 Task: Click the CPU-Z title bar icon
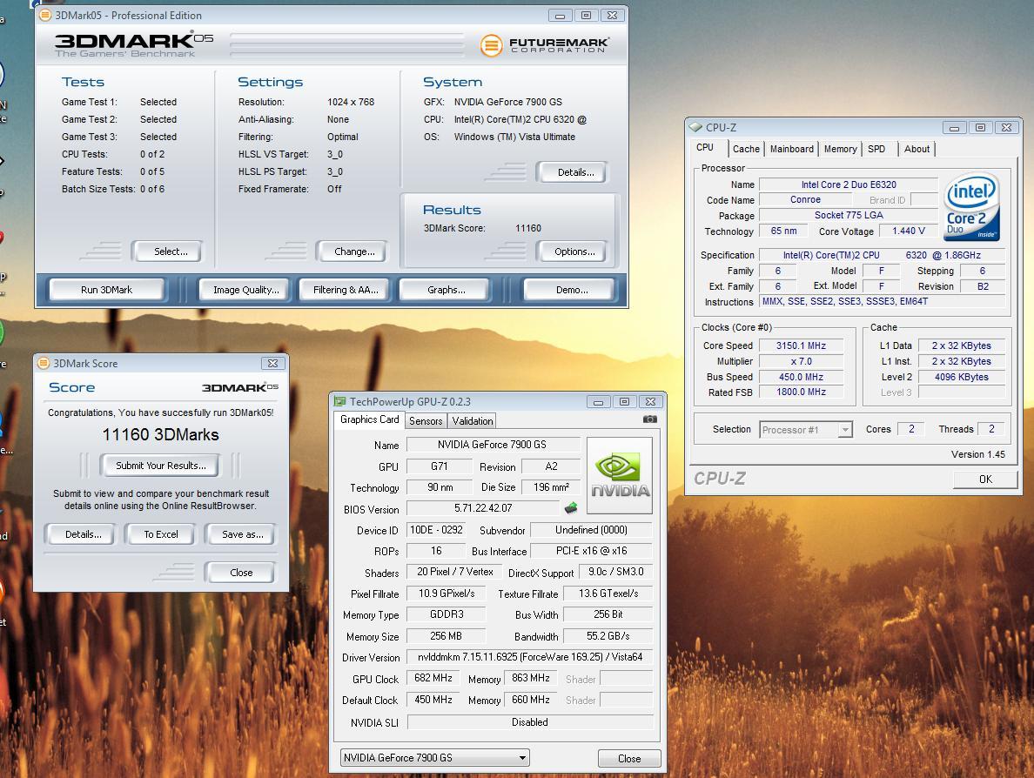(695, 127)
